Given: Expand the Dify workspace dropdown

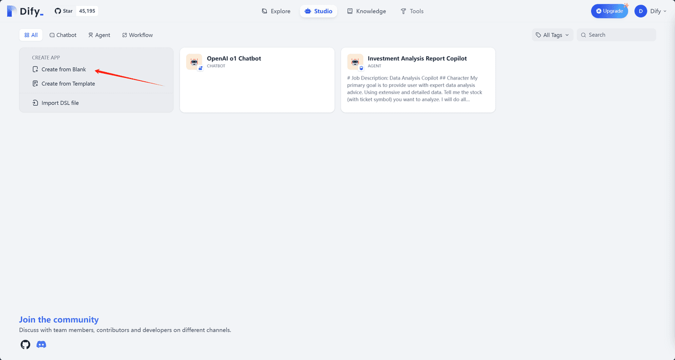Looking at the screenshot, I should 655,11.
